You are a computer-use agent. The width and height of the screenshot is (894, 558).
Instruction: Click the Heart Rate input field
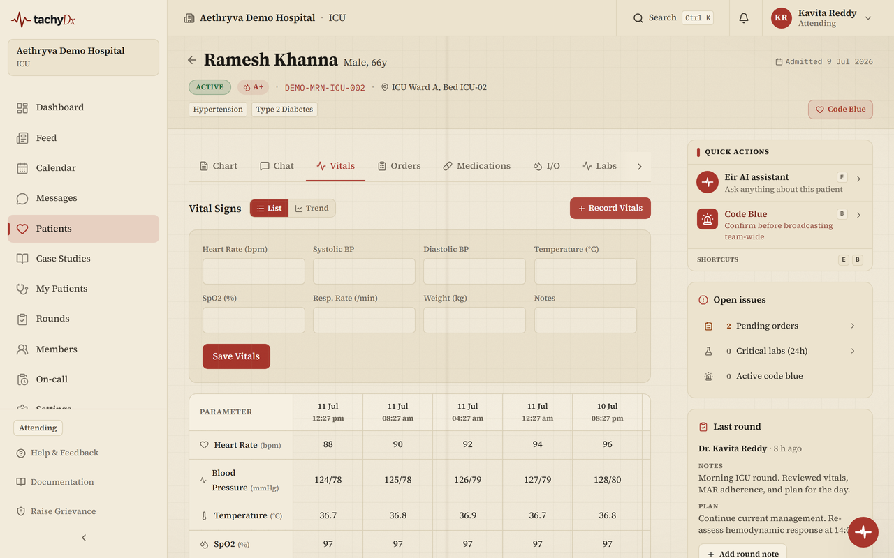point(254,271)
